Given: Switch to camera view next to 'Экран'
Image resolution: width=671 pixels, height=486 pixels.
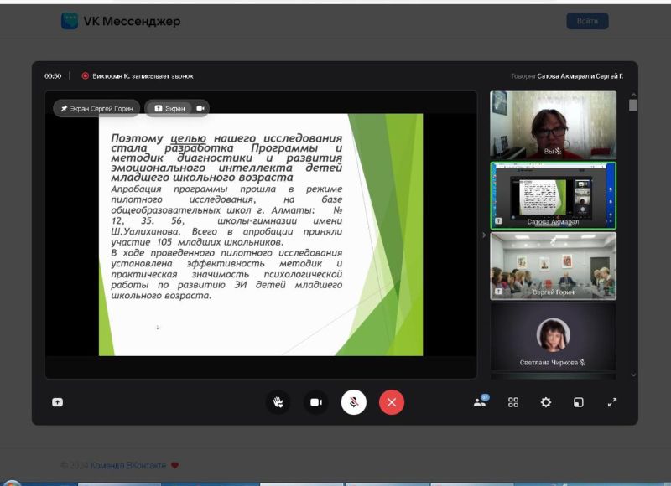Looking at the screenshot, I should pos(200,108).
